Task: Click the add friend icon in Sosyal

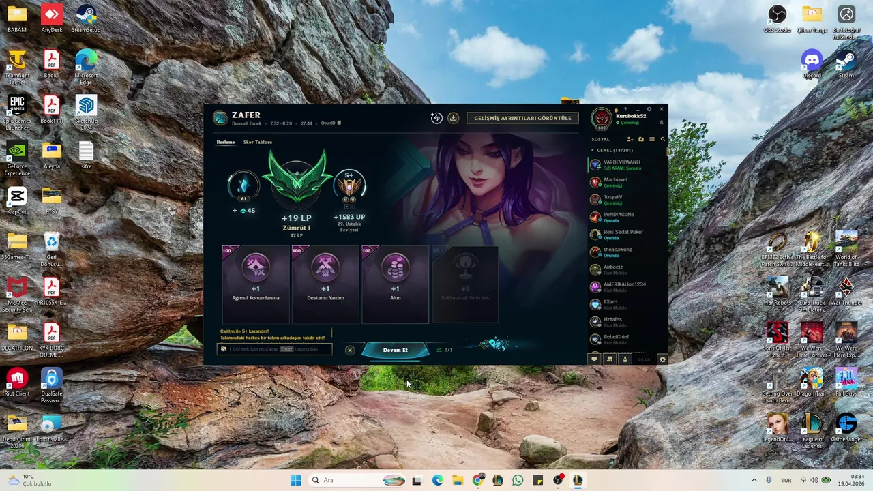Action: click(630, 139)
